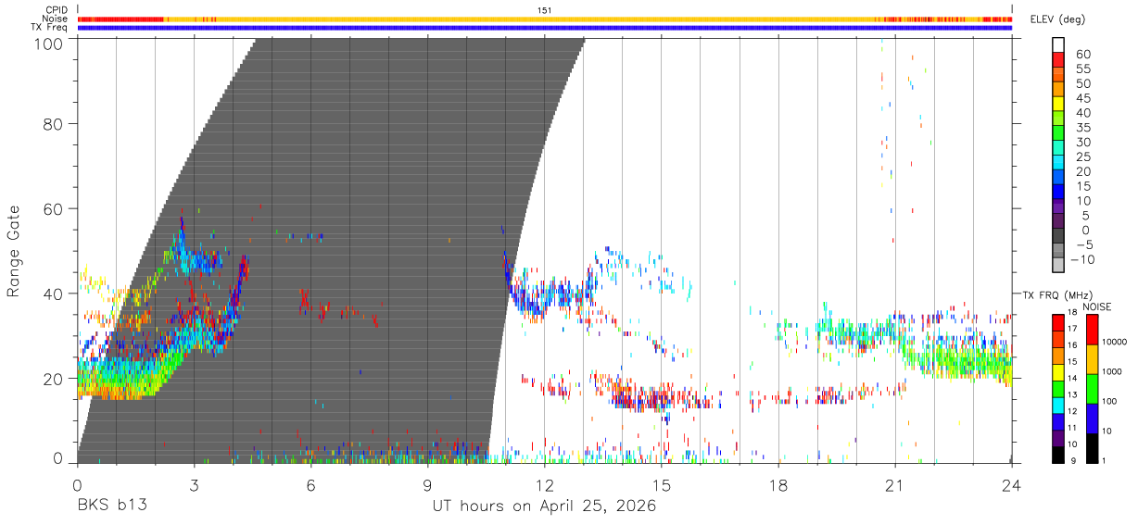Click the '25' tick on the ELEV colorbar

pos(1081,156)
